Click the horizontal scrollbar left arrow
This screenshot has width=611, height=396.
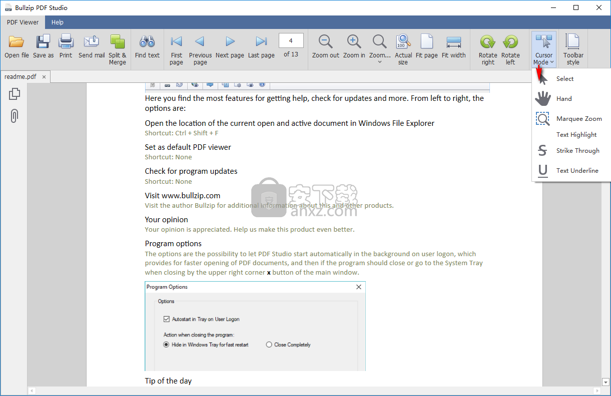[32, 391]
